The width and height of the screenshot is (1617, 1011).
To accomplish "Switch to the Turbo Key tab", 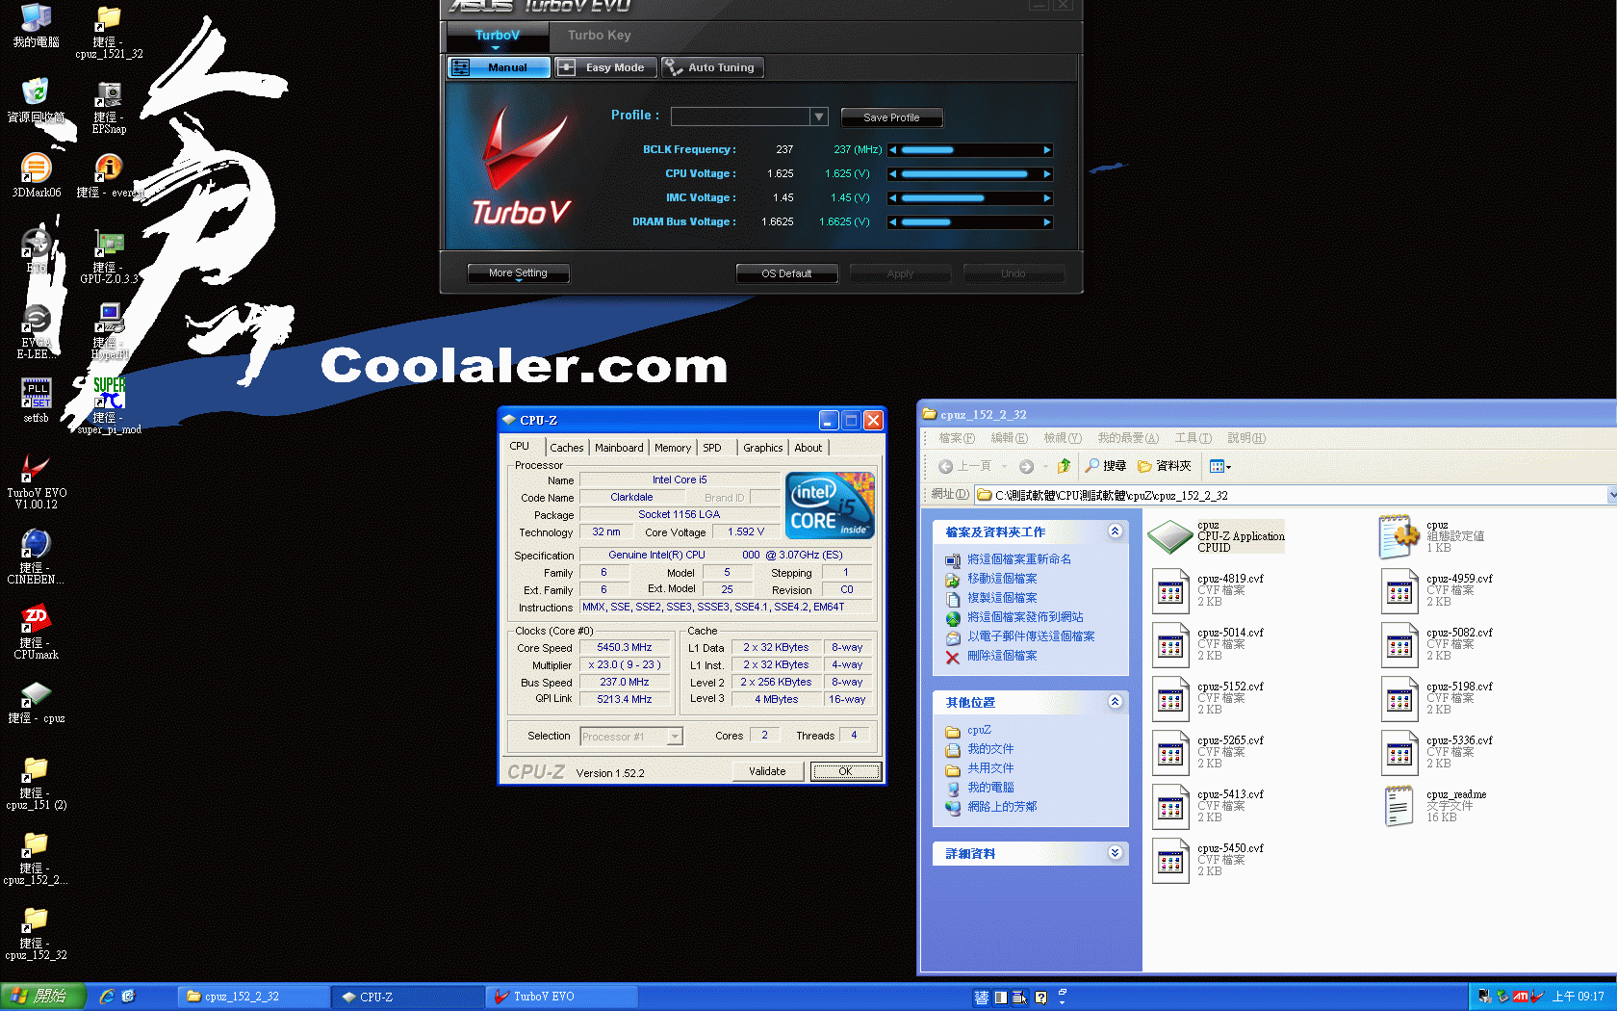I will (x=599, y=36).
